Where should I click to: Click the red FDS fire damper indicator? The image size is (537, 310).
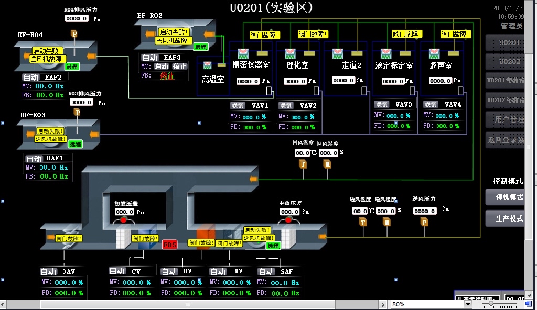(x=170, y=245)
